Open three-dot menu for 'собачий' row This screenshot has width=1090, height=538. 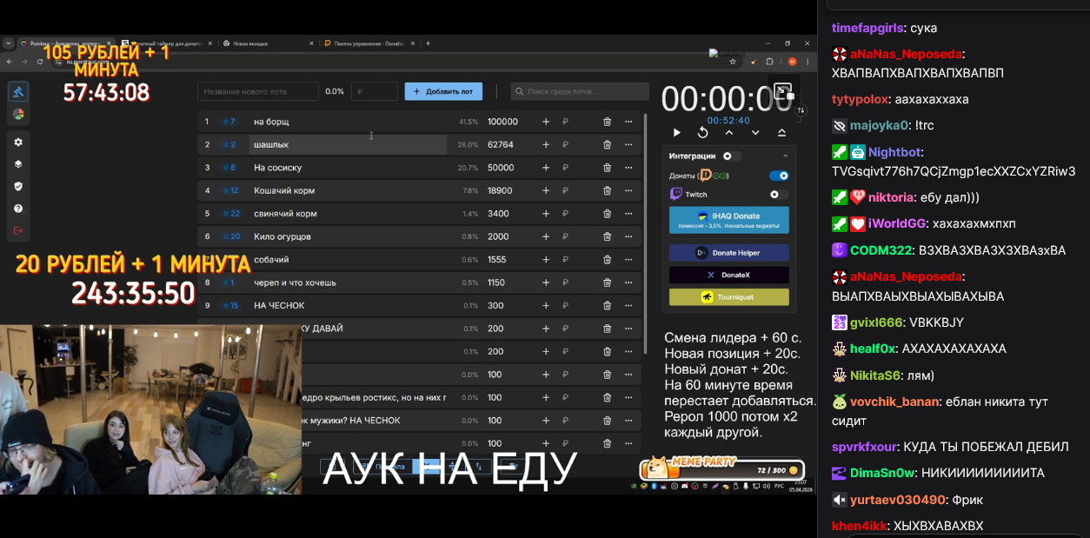pos(628,260)
